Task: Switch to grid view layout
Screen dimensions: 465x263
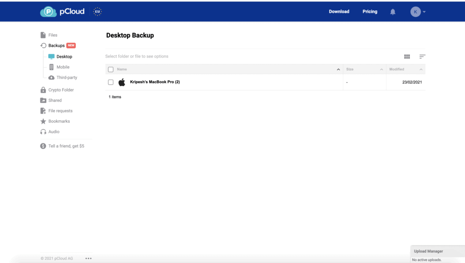Action: [406, 56]
